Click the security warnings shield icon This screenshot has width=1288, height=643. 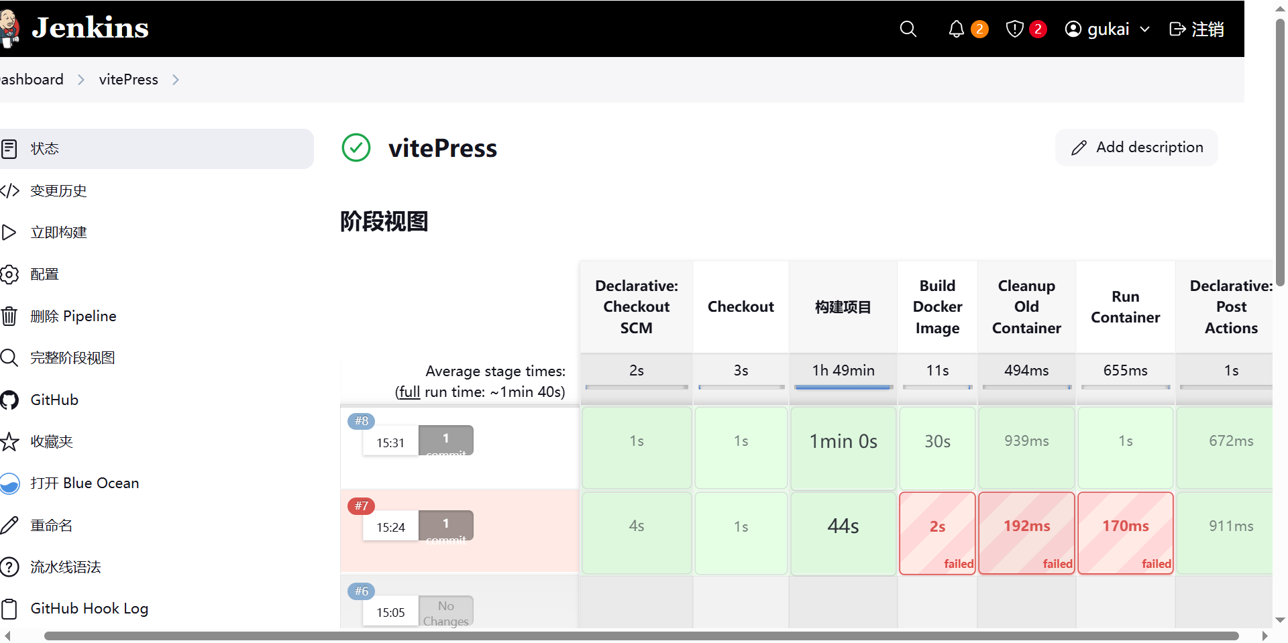point(1015,29)
